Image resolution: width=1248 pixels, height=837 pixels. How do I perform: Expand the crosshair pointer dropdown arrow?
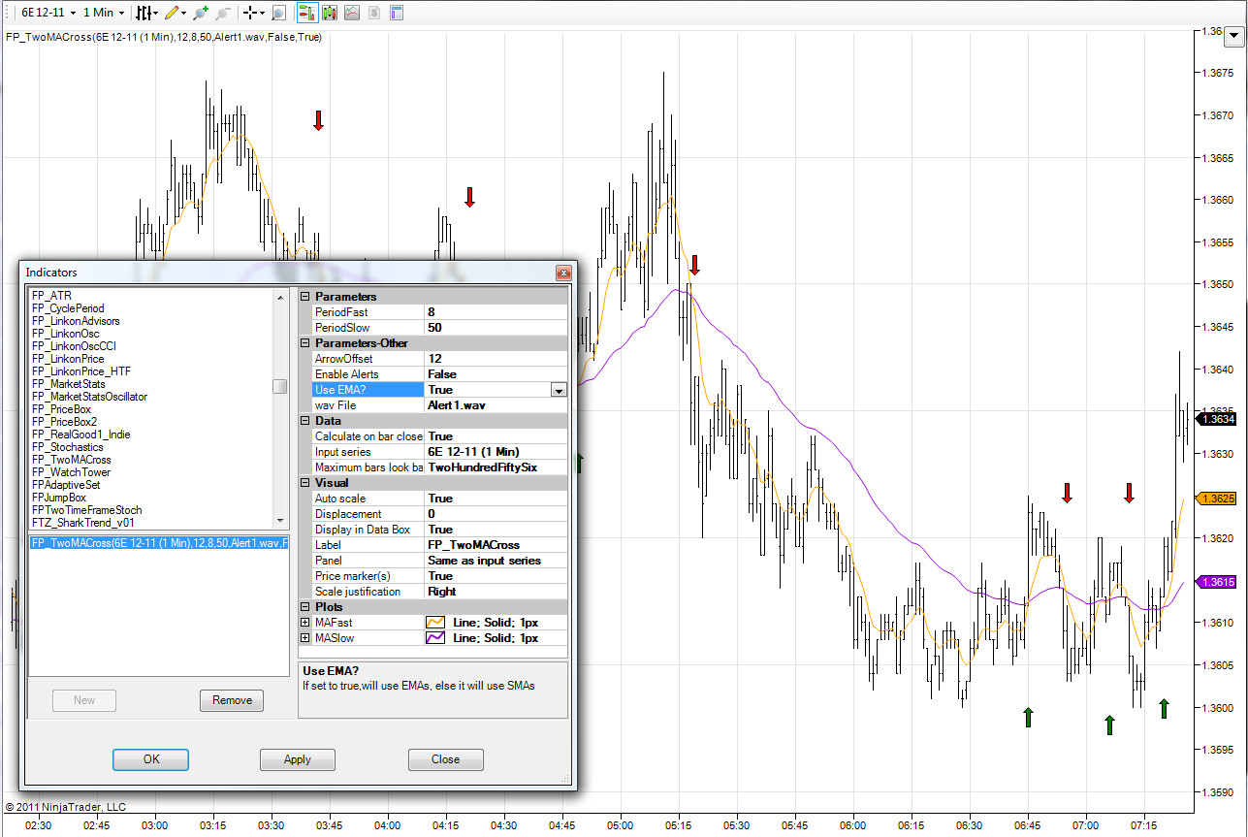264,13
